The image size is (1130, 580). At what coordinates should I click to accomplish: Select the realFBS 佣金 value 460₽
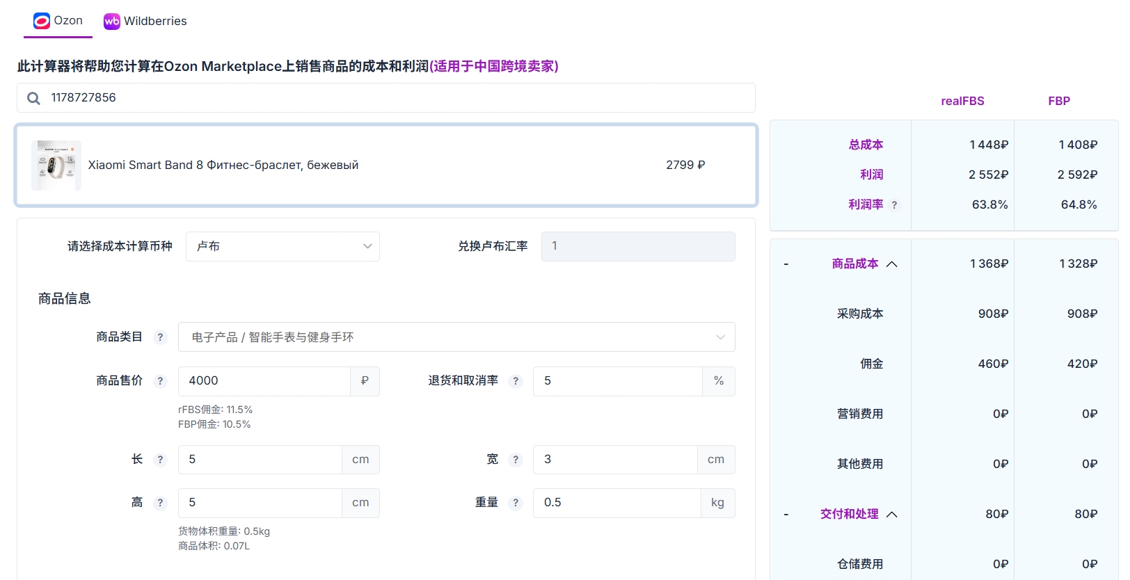click(x=993, y=364)
